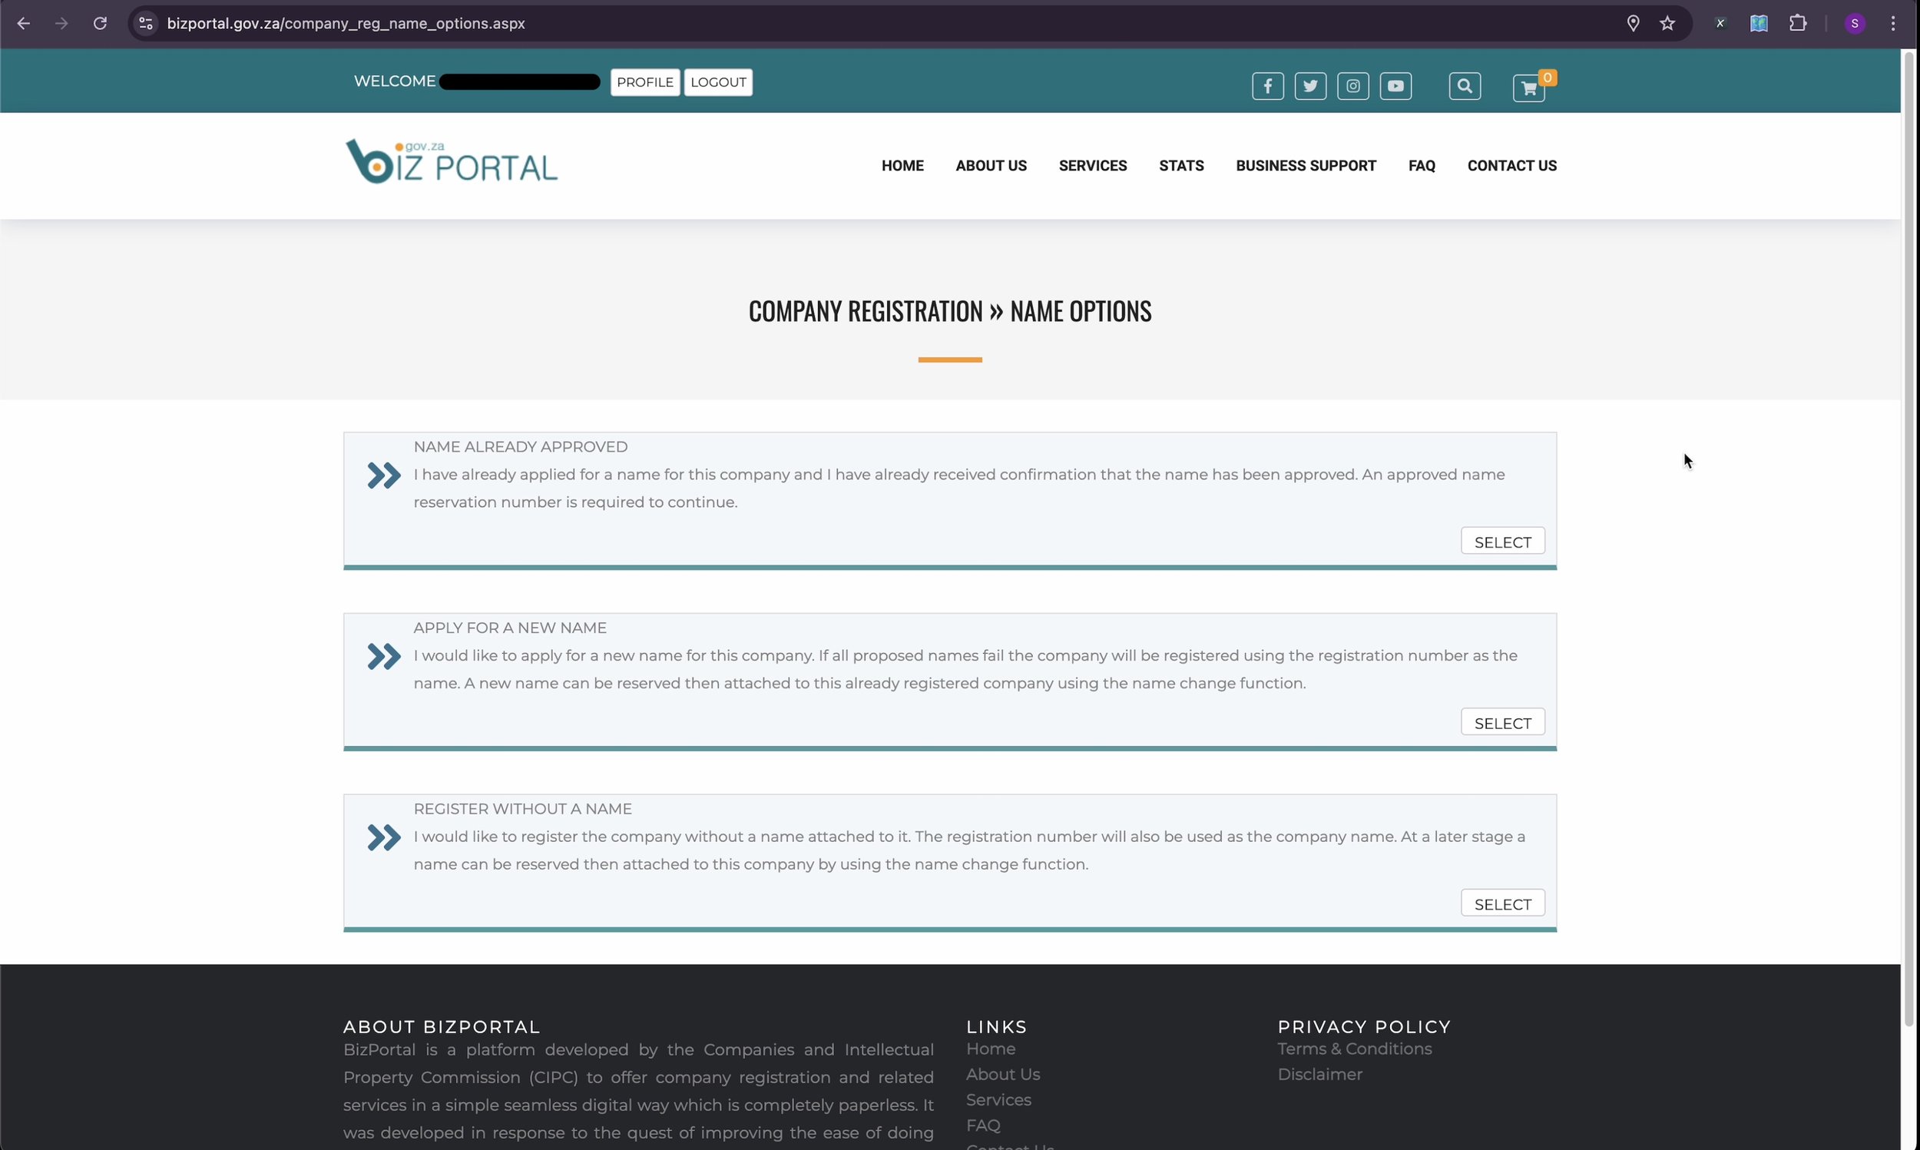This screenshot has height=1150, width=1920.
Task: Click the search magnifier icon
Action: 1464,86
